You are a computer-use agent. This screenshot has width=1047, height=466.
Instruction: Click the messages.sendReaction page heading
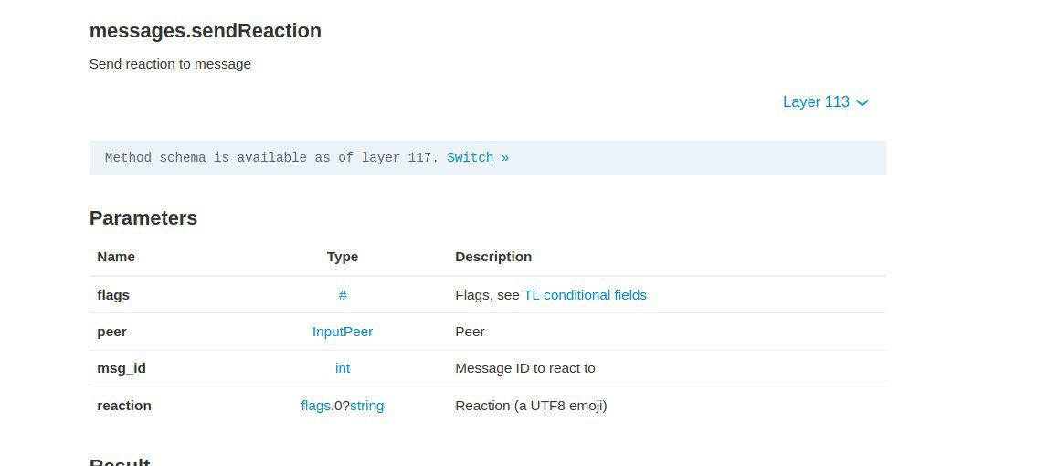[x=206, y=31]
